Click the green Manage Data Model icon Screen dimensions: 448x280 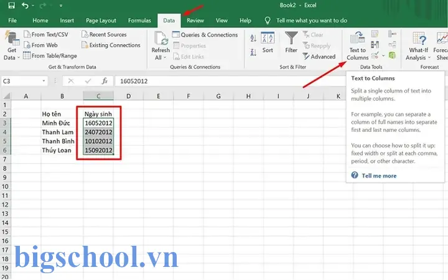[x=392, y=55]
